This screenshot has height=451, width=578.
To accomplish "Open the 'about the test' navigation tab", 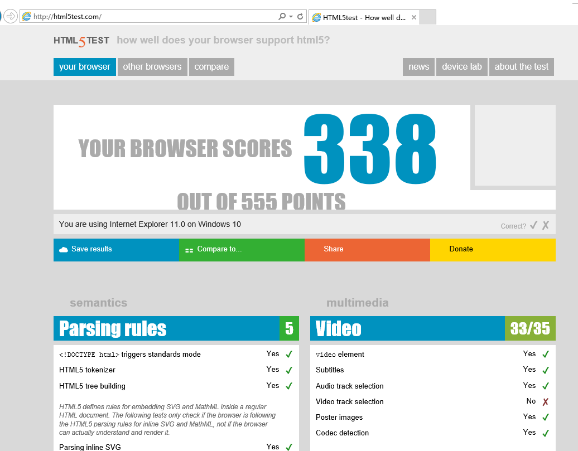I will point(522,67).
